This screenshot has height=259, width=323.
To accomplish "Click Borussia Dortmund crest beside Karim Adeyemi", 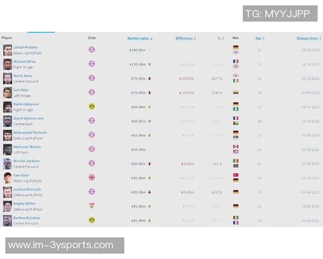I will [x=92, y=107].
